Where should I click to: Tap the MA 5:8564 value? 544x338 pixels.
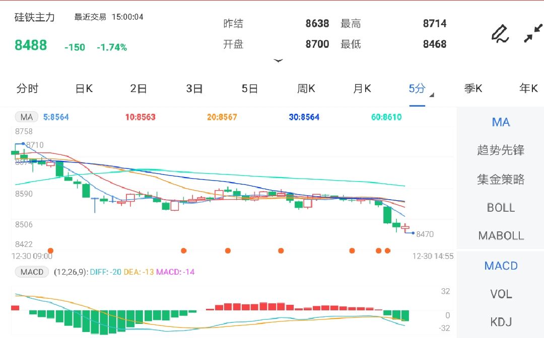point(56,117)
